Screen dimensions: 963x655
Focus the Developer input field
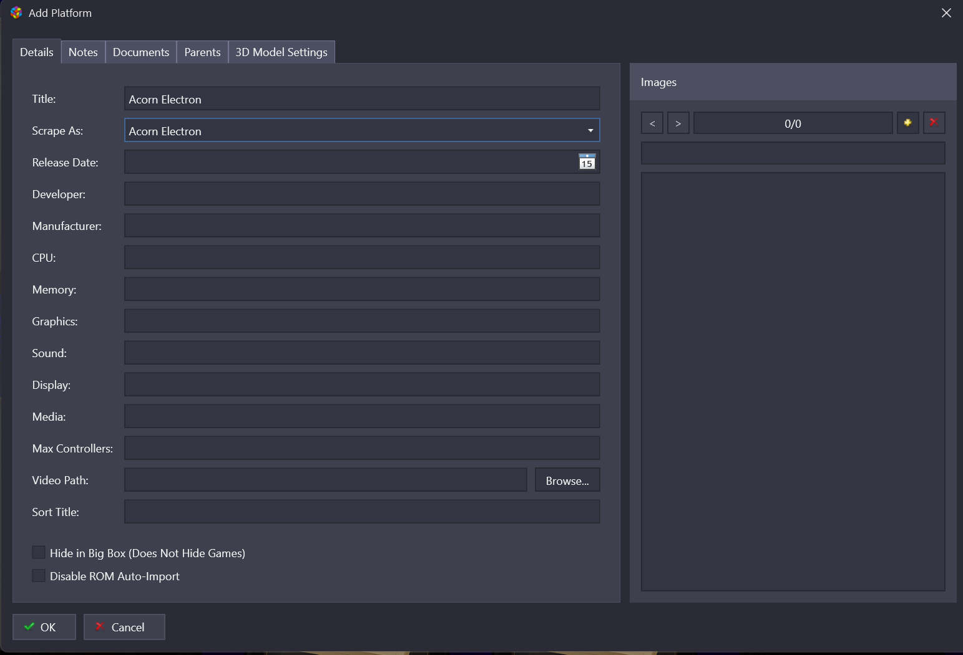pos(361,194)
